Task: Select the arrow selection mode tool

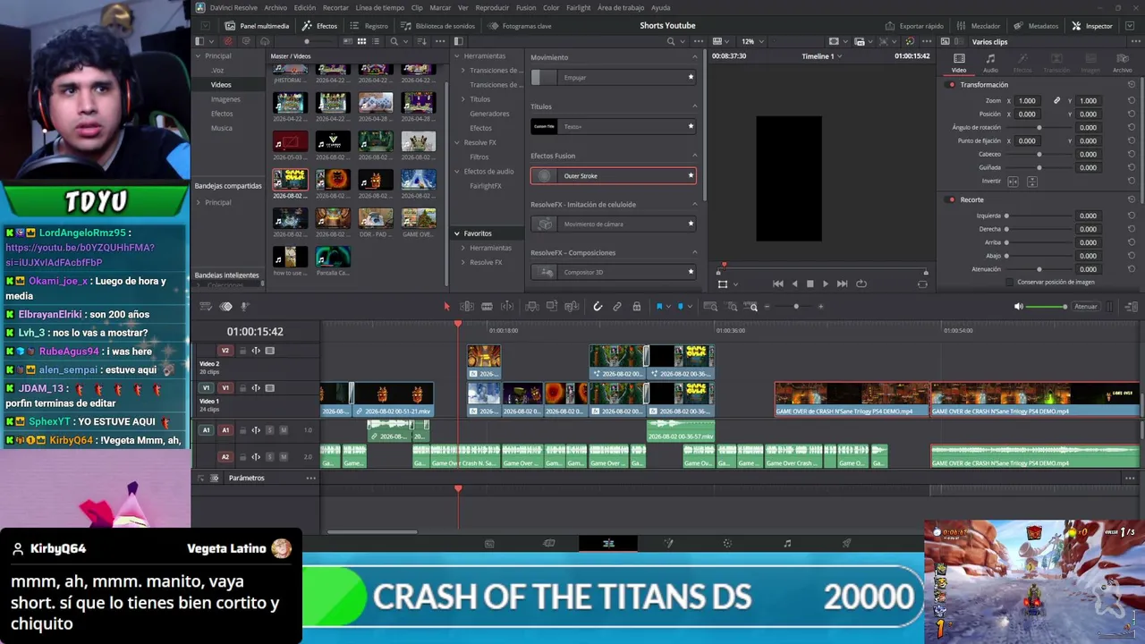Action: 447,307
